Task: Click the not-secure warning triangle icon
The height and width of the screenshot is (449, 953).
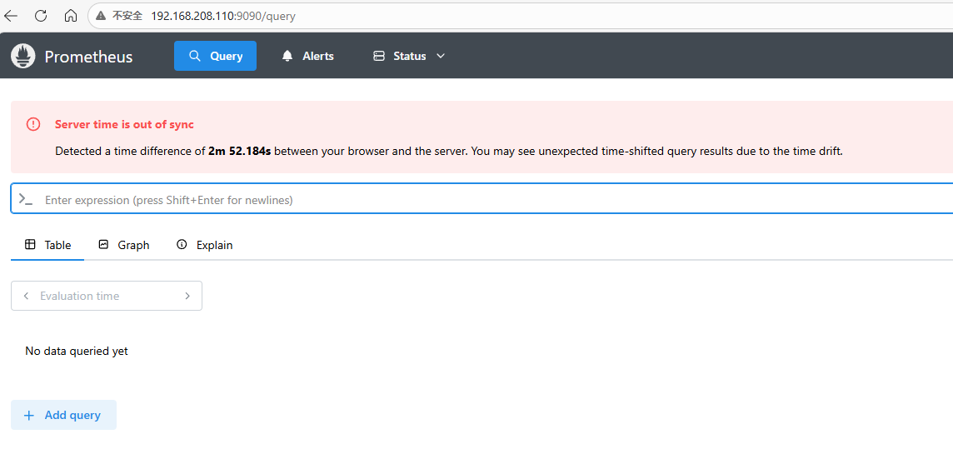Action: point(100,17)
